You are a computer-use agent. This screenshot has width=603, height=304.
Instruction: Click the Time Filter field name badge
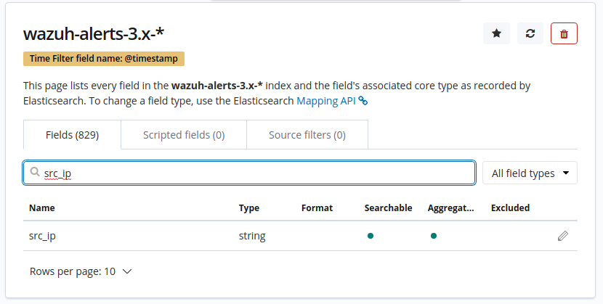pos(104,59)
